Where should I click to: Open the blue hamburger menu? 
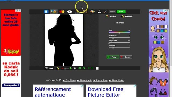[x=46, y=12]
